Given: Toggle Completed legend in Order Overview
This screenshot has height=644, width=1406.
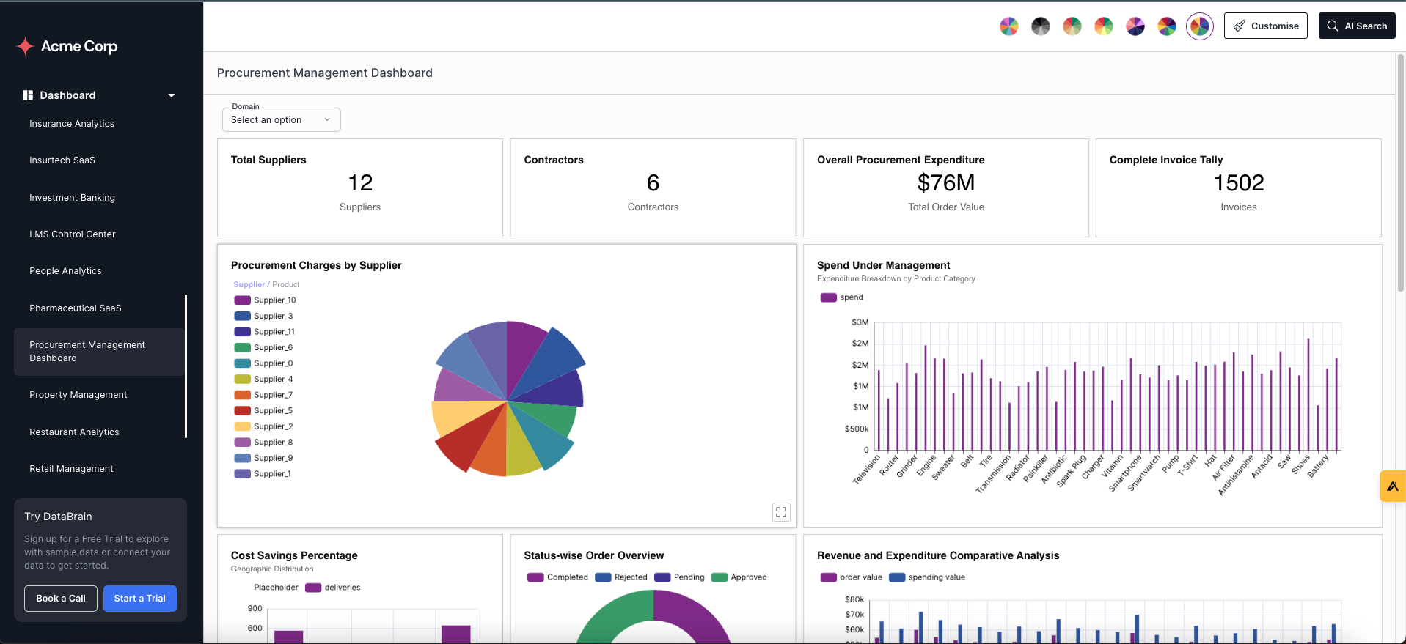Looking at the screenshot, I should click(557, 577).
